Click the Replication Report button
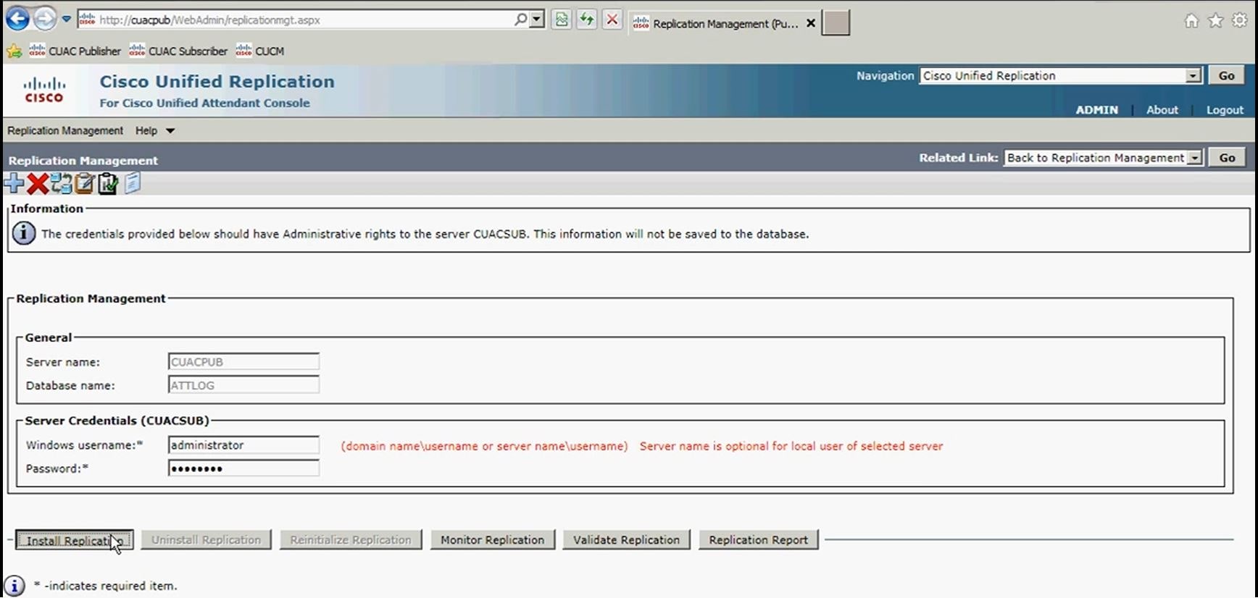Viewport: 1258px width, 598px height. click(x=759, y=540)
